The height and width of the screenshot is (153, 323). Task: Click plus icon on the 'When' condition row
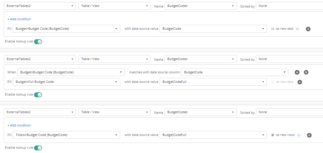pyautogui.click(x=297, y=72)
